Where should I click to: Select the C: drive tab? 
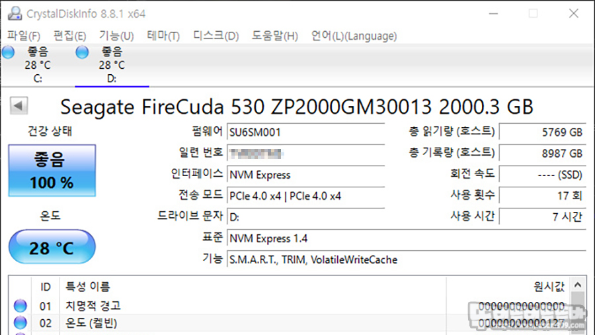point(37,66)
